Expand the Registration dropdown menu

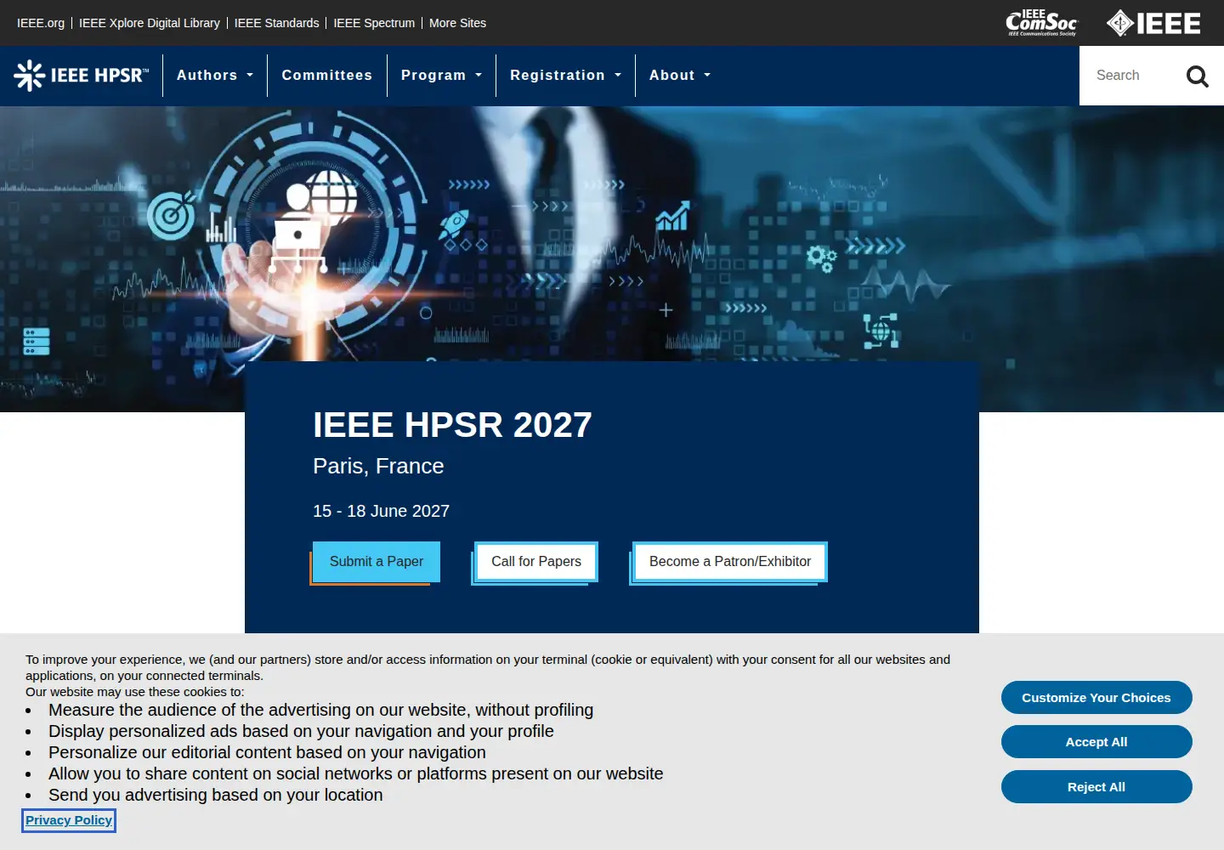(x=565, y=76)
